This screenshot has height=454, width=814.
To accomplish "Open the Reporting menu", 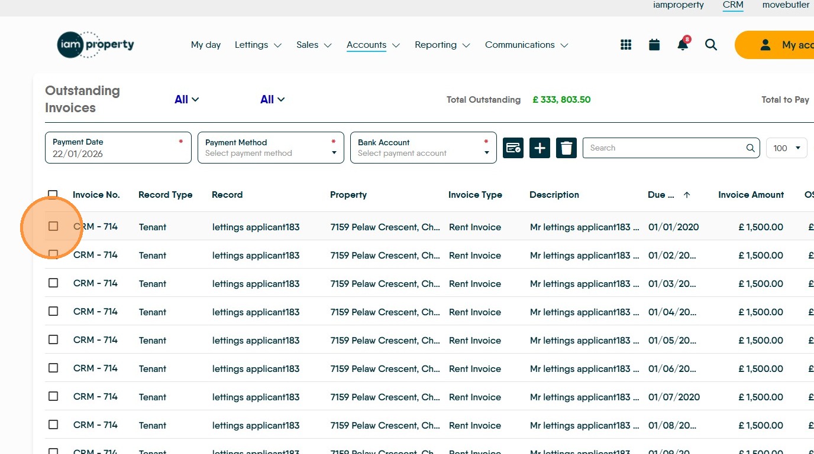I will (x=442, y=45).
